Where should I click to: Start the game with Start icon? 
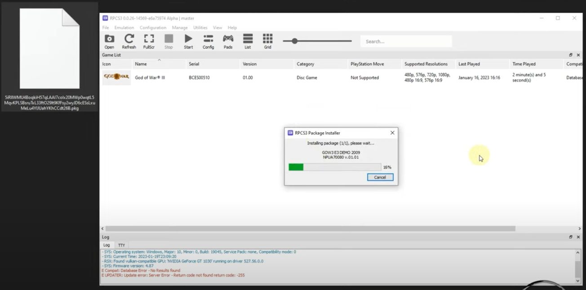click(x=188, y=41)
